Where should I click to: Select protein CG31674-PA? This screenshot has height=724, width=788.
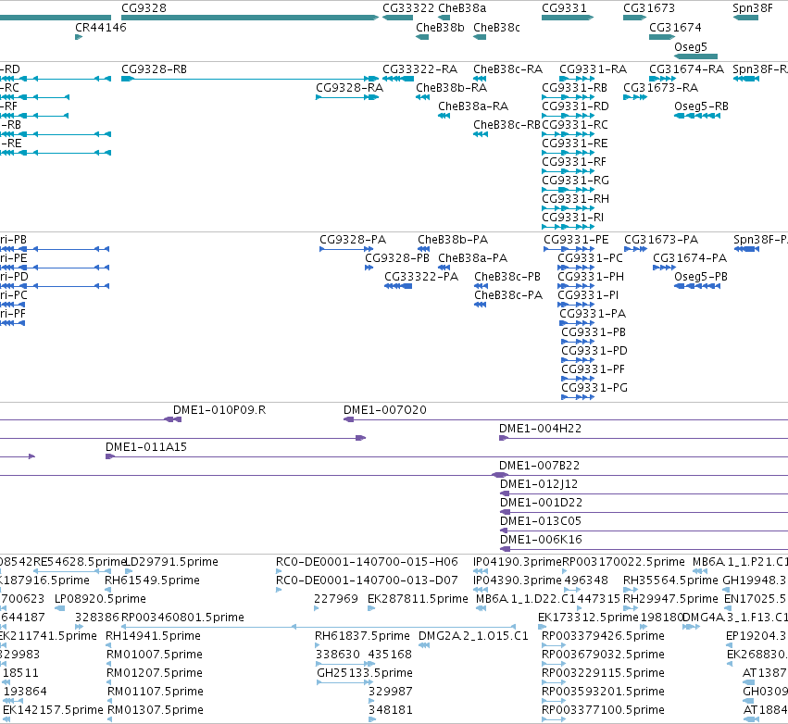[664, 268]
